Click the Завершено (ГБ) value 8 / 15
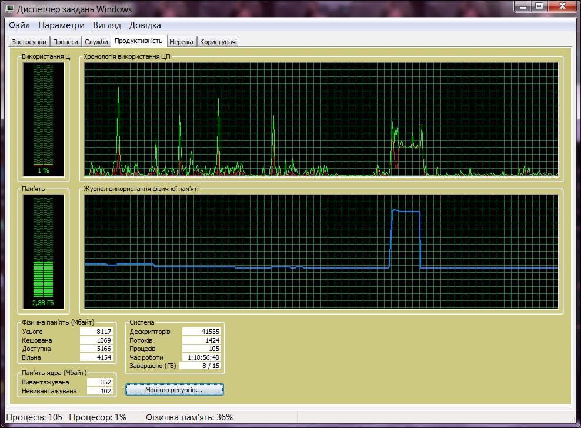The image size is (581, 428). click(200, 366)
